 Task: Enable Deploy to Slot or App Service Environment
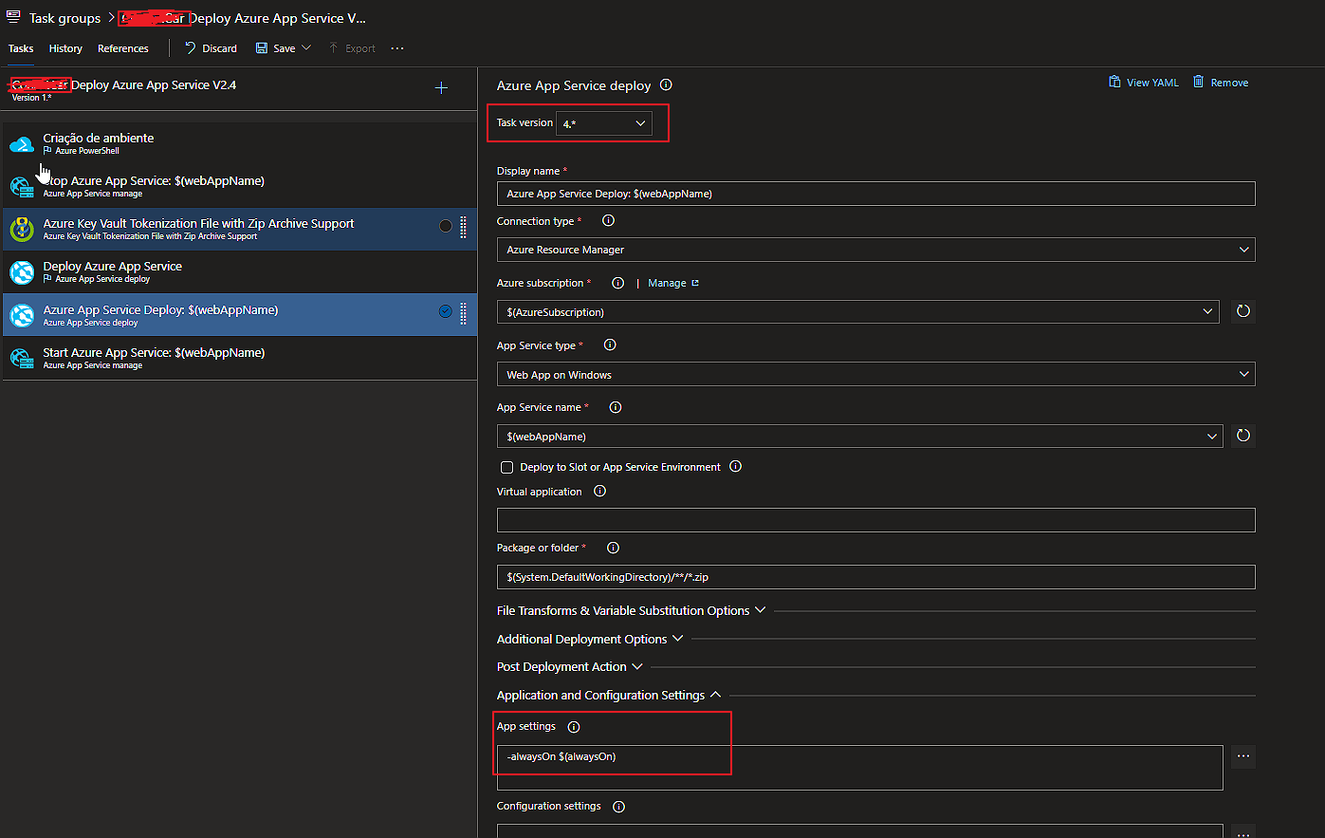tap(506, 466)
